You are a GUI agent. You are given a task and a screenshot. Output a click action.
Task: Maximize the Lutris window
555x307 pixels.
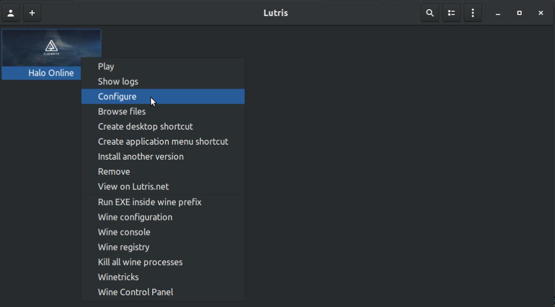tap(519, 13)
